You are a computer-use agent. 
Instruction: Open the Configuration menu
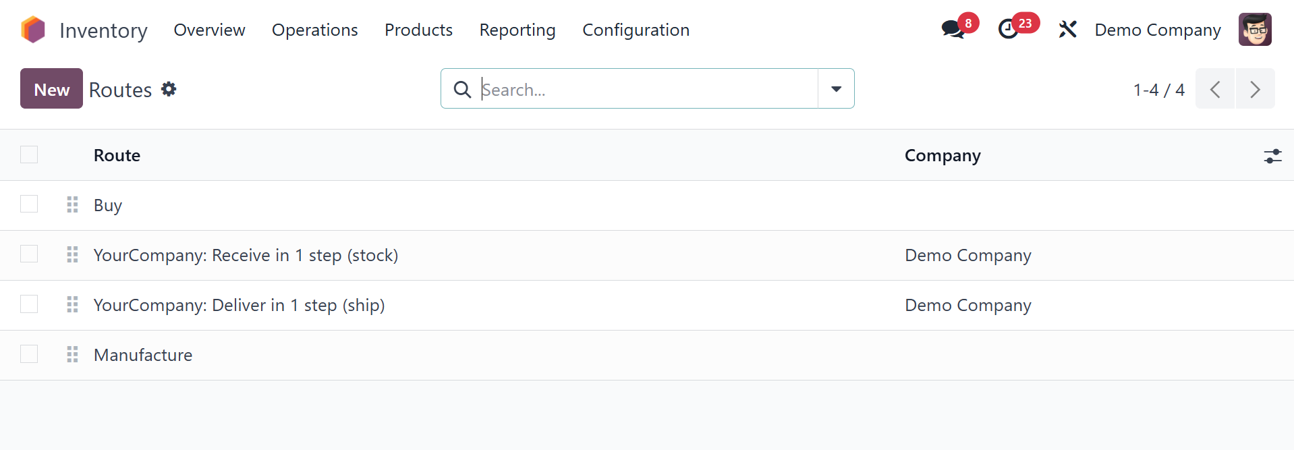636,30
